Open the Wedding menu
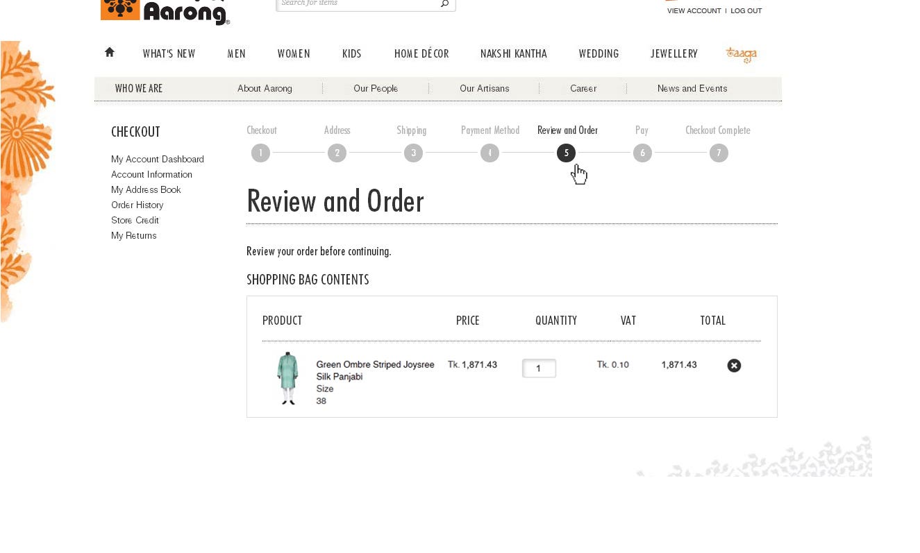 click(x=599, y=53)
